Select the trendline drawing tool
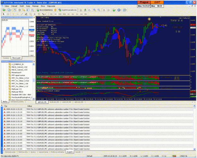The width and height of the screenshot is (197, 158). [22, 14]
